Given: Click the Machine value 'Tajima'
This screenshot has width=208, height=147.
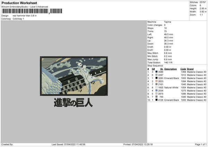Looking at the screenshot, I should click(167, 22).
